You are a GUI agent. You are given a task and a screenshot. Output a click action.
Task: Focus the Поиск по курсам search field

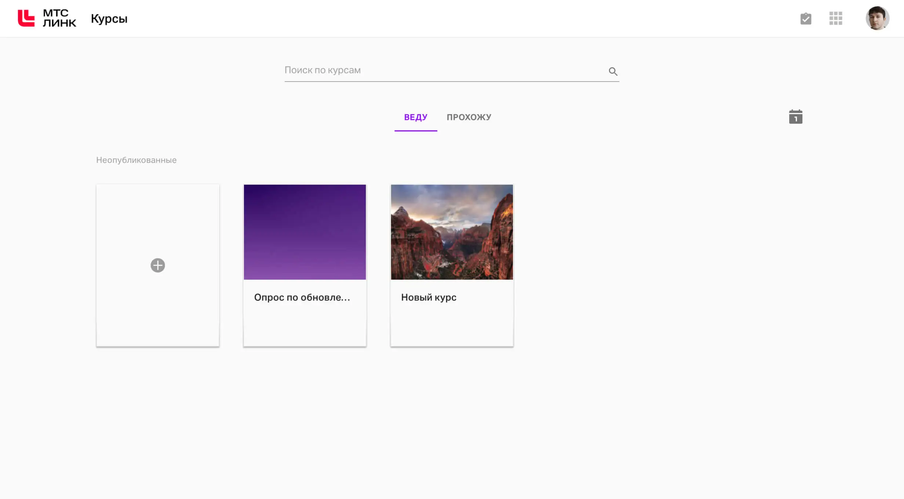(440, 70)
